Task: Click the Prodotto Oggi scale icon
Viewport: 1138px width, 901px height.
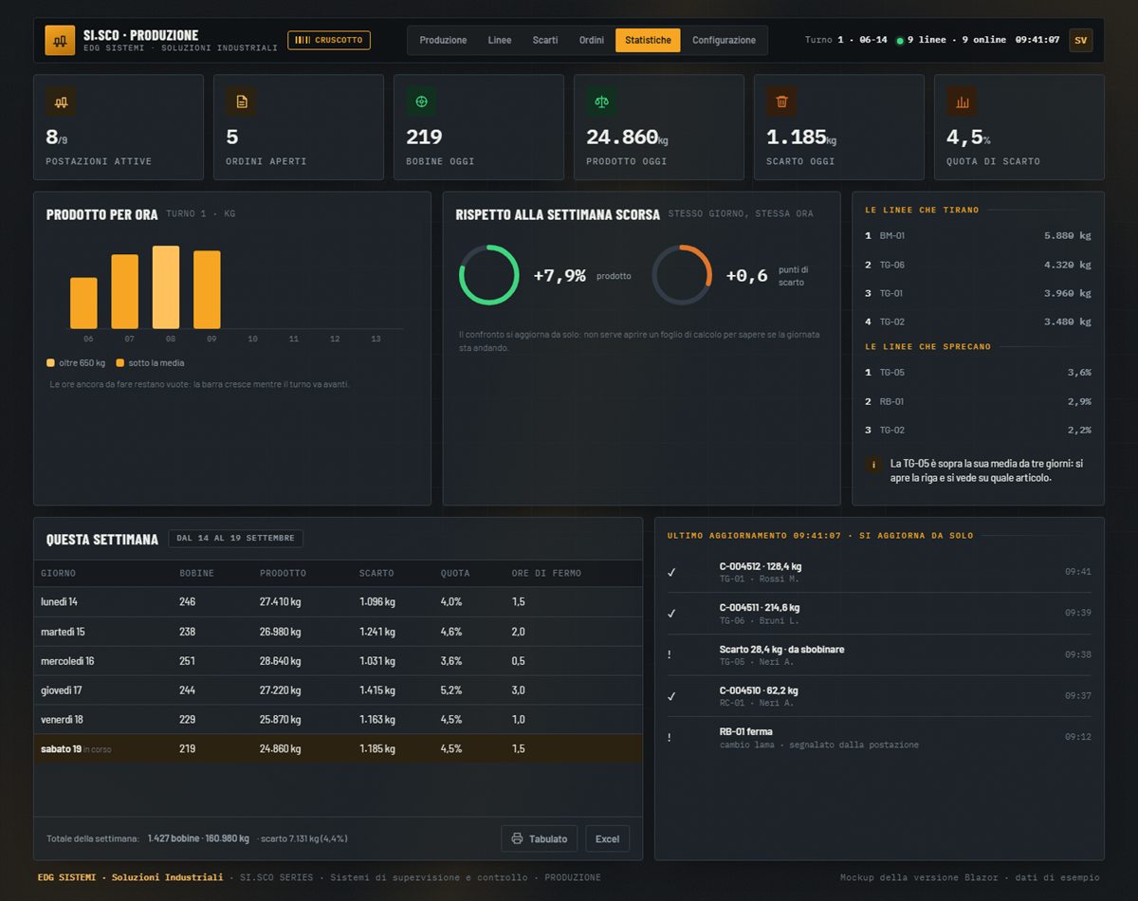Action: click(601, 101)
